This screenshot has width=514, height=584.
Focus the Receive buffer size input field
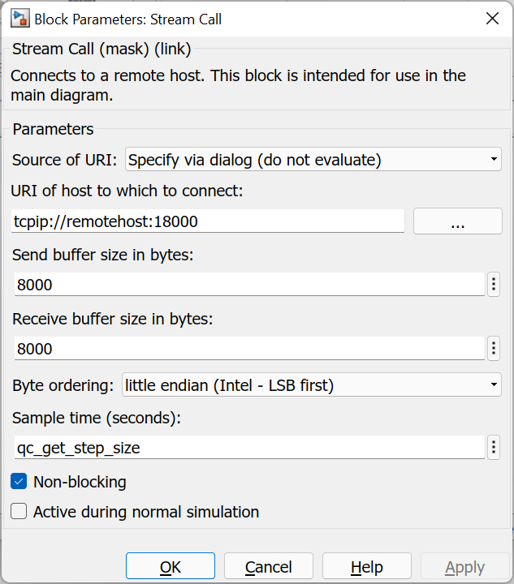click(248, 349)
